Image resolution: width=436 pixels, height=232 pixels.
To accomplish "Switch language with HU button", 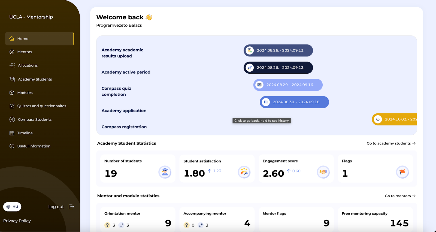I will click(x=12, y=207).
